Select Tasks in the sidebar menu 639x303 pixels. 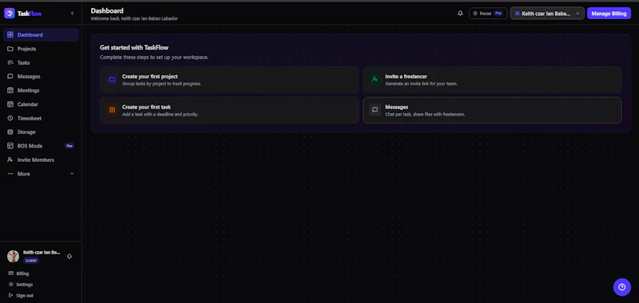pyautogui.click(x=41, y=63)
